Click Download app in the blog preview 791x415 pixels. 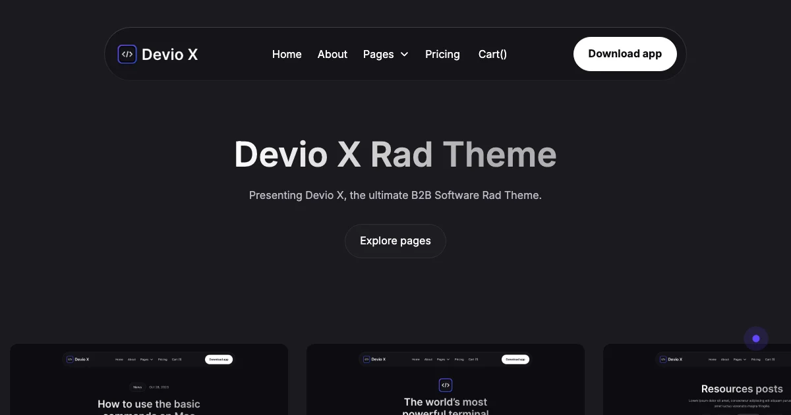(x=219, y=359)
